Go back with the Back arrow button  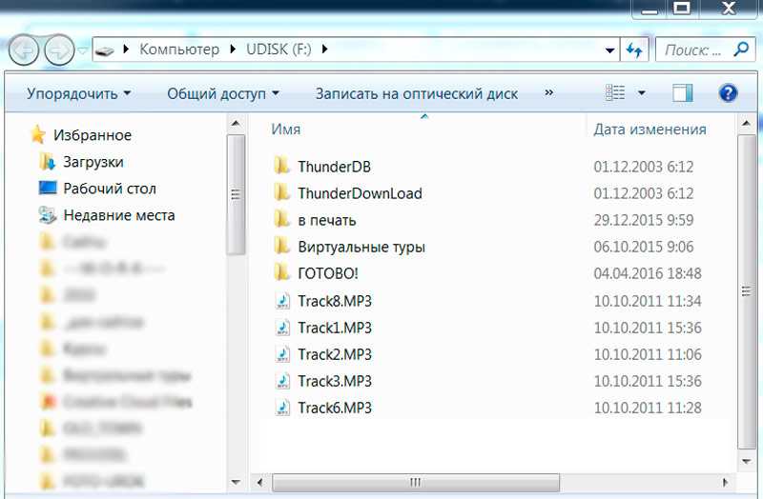pyautogui.click(x=23, y=50)
